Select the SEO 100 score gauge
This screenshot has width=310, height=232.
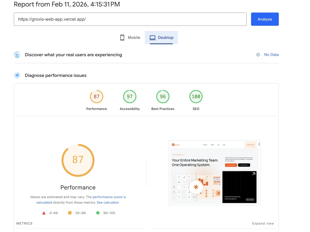tap(196, 97)
